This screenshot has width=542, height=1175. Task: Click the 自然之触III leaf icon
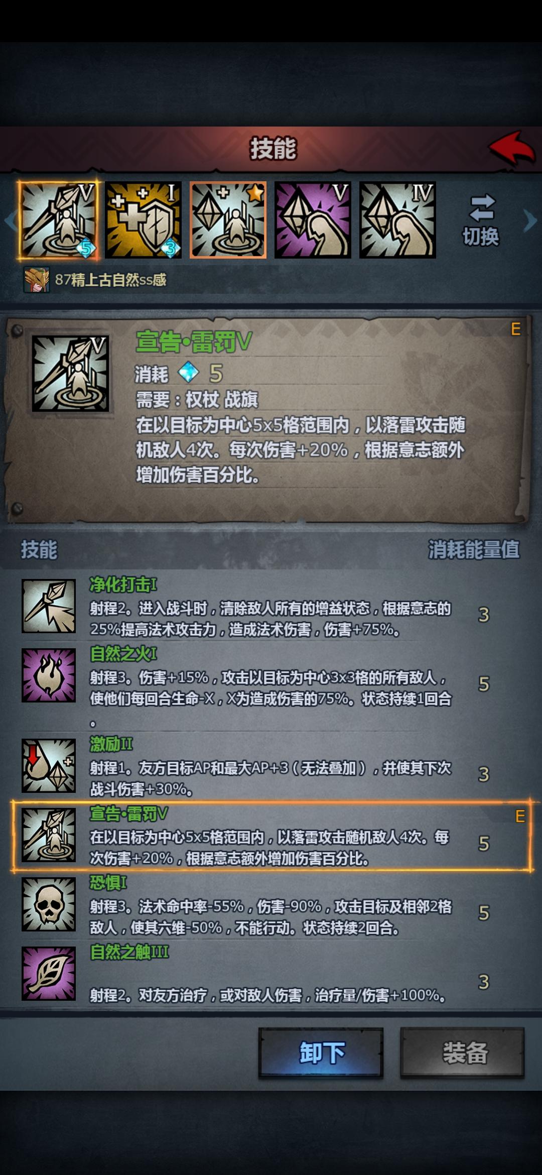click(x=49, y=974)
